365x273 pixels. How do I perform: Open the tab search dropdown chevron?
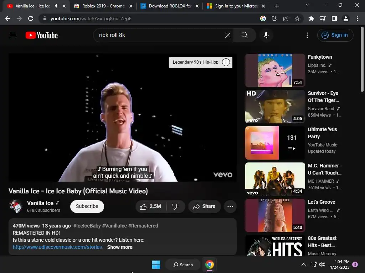(308, 5)
